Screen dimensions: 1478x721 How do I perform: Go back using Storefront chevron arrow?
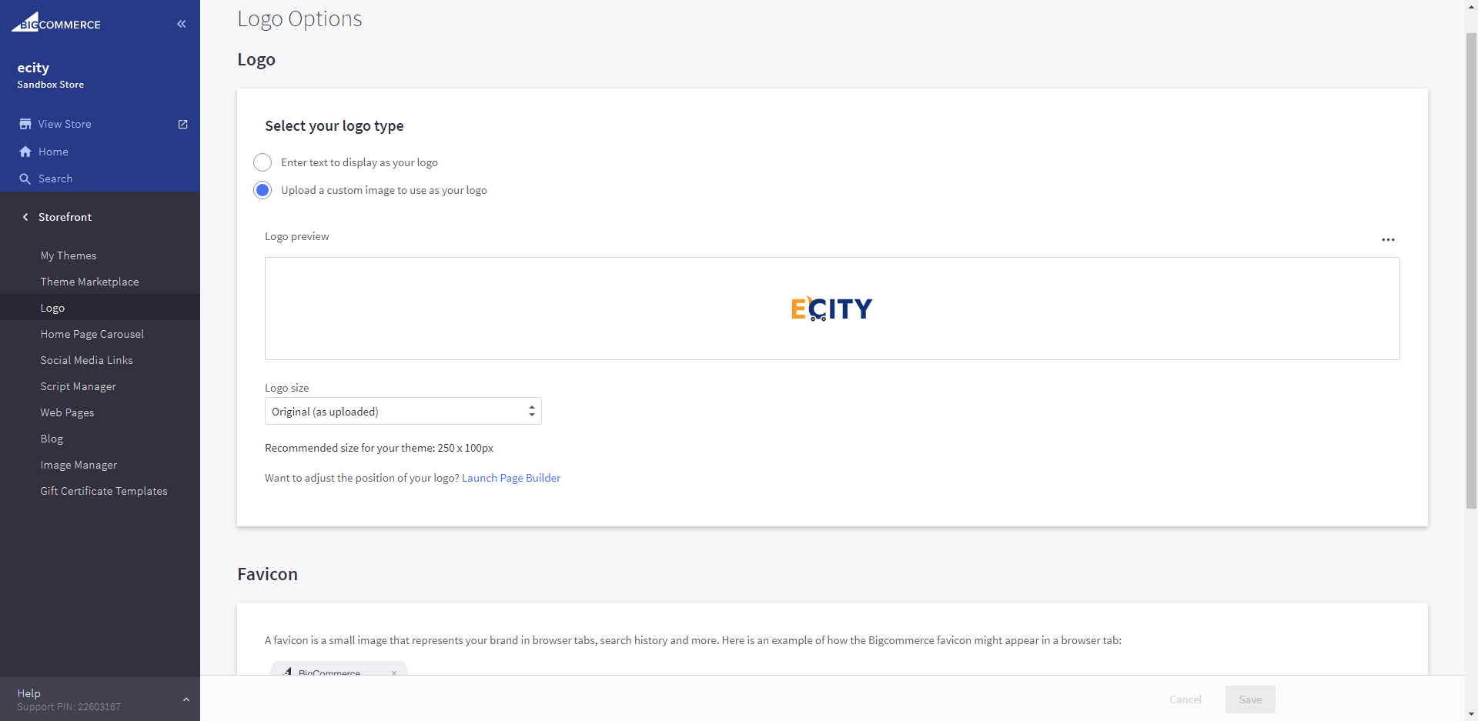25,217
